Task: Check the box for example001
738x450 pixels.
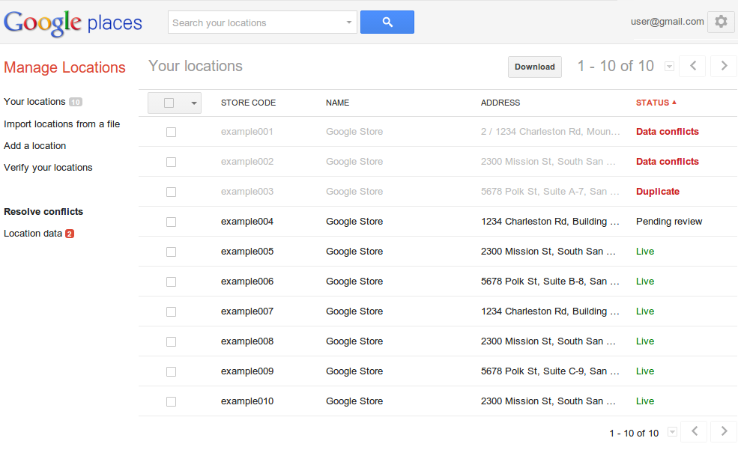Action: (172, 132)
